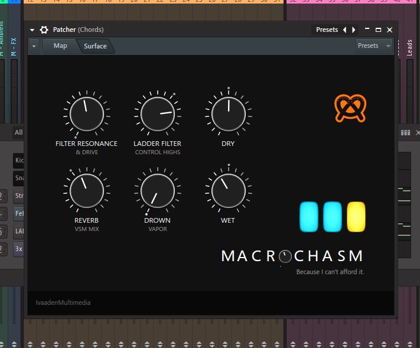Toggle the second cyan light button

click(333, 217)
